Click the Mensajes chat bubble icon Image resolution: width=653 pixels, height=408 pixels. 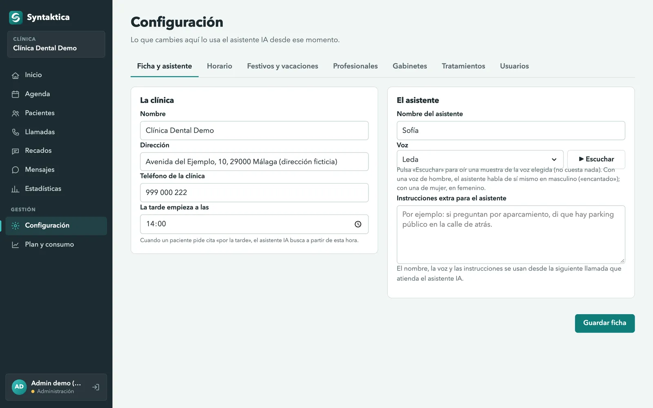pyautogui.click(x=16, y=170)
